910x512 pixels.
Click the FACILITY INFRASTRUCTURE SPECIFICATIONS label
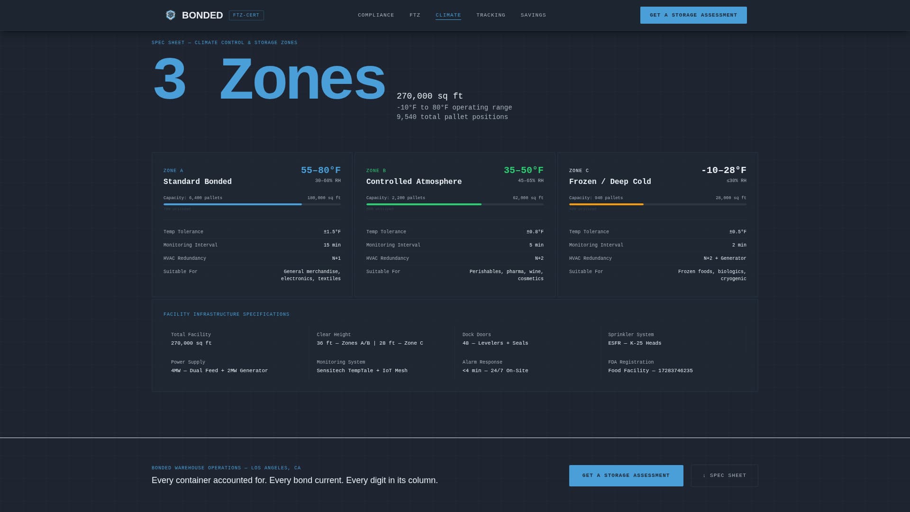[x=226, y=314]
